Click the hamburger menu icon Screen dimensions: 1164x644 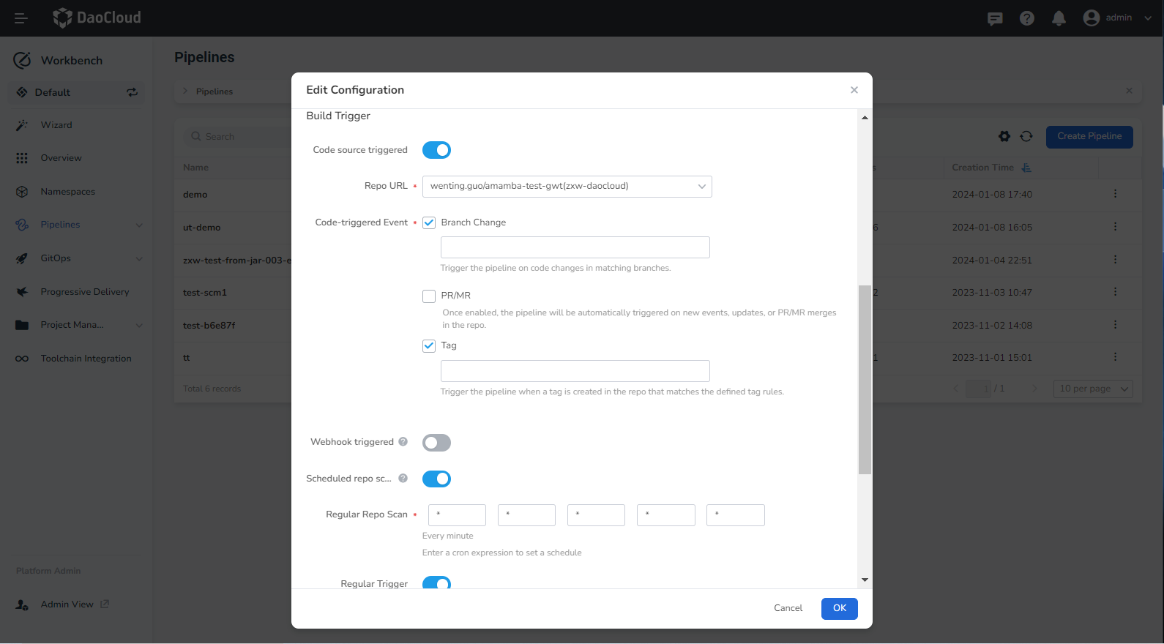(x=20, y=18)
